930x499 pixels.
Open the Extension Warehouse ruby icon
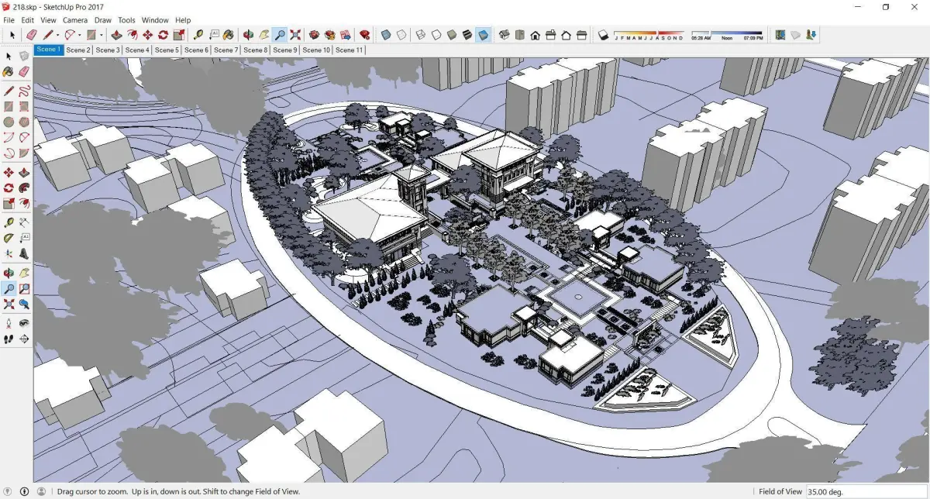364,35
